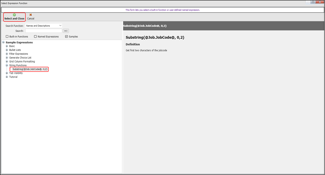
Task: Expand the Tutorial tree node
Action: 7,77
